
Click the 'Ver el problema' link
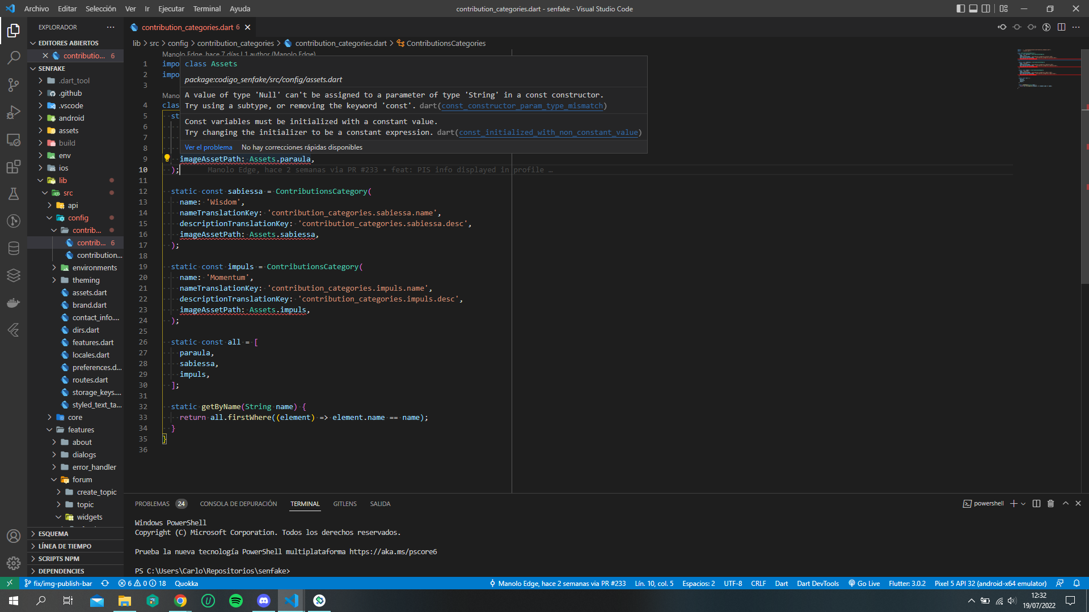coord(208,147)
